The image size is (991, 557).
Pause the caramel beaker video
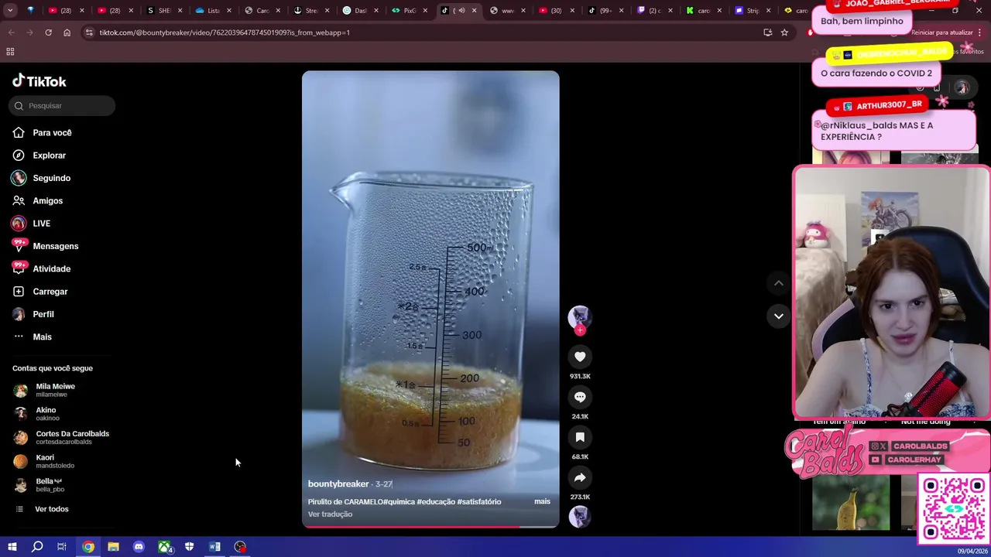pos(430,299)
